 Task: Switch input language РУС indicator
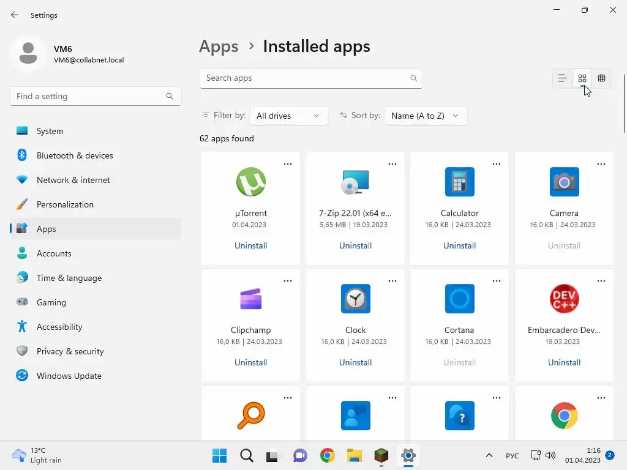click(x=512, y=455)
